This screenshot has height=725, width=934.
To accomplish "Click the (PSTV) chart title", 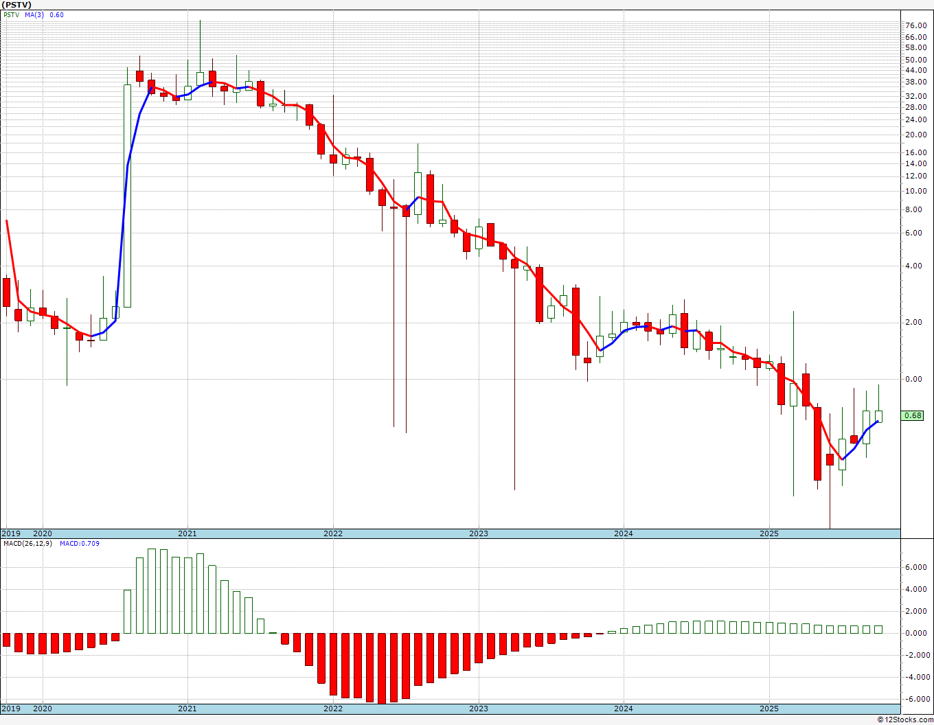I will 17,5.
